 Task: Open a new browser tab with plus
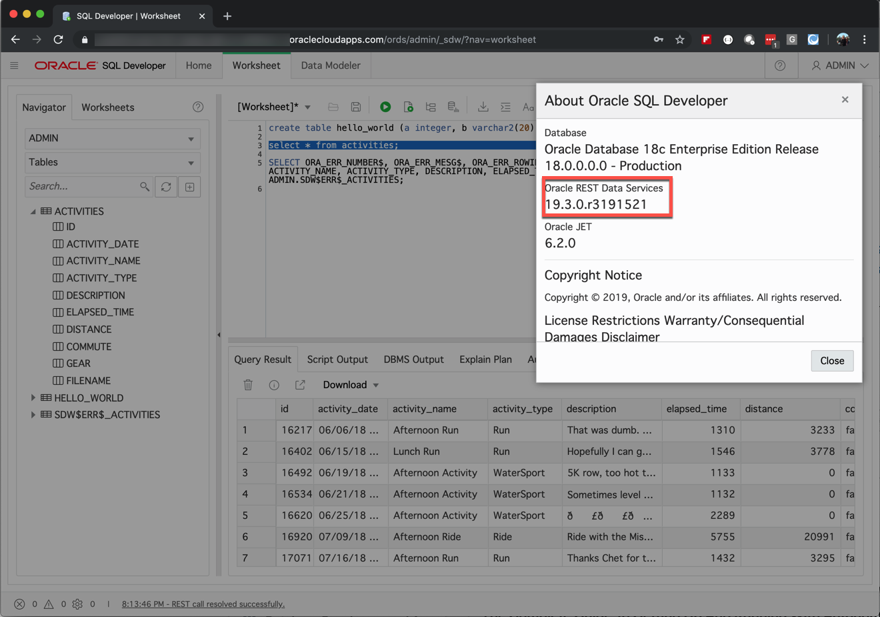(x=227, y=16)
